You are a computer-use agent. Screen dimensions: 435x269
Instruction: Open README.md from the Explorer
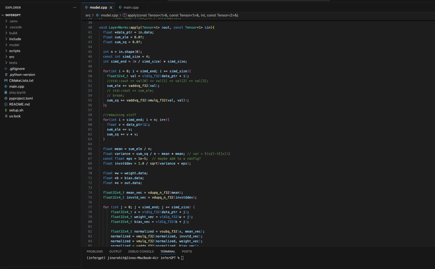20,104
